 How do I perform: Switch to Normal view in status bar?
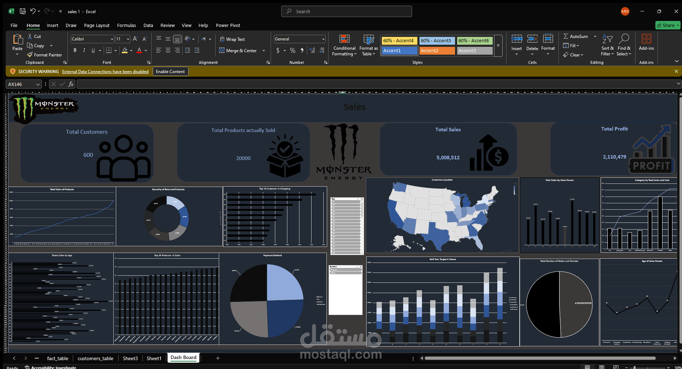coord(588,367)
